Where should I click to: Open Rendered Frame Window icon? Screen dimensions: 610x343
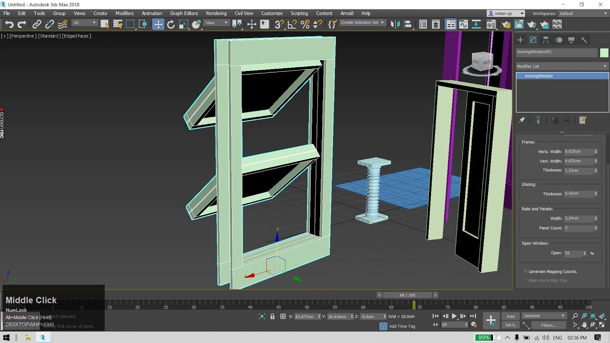519,24
